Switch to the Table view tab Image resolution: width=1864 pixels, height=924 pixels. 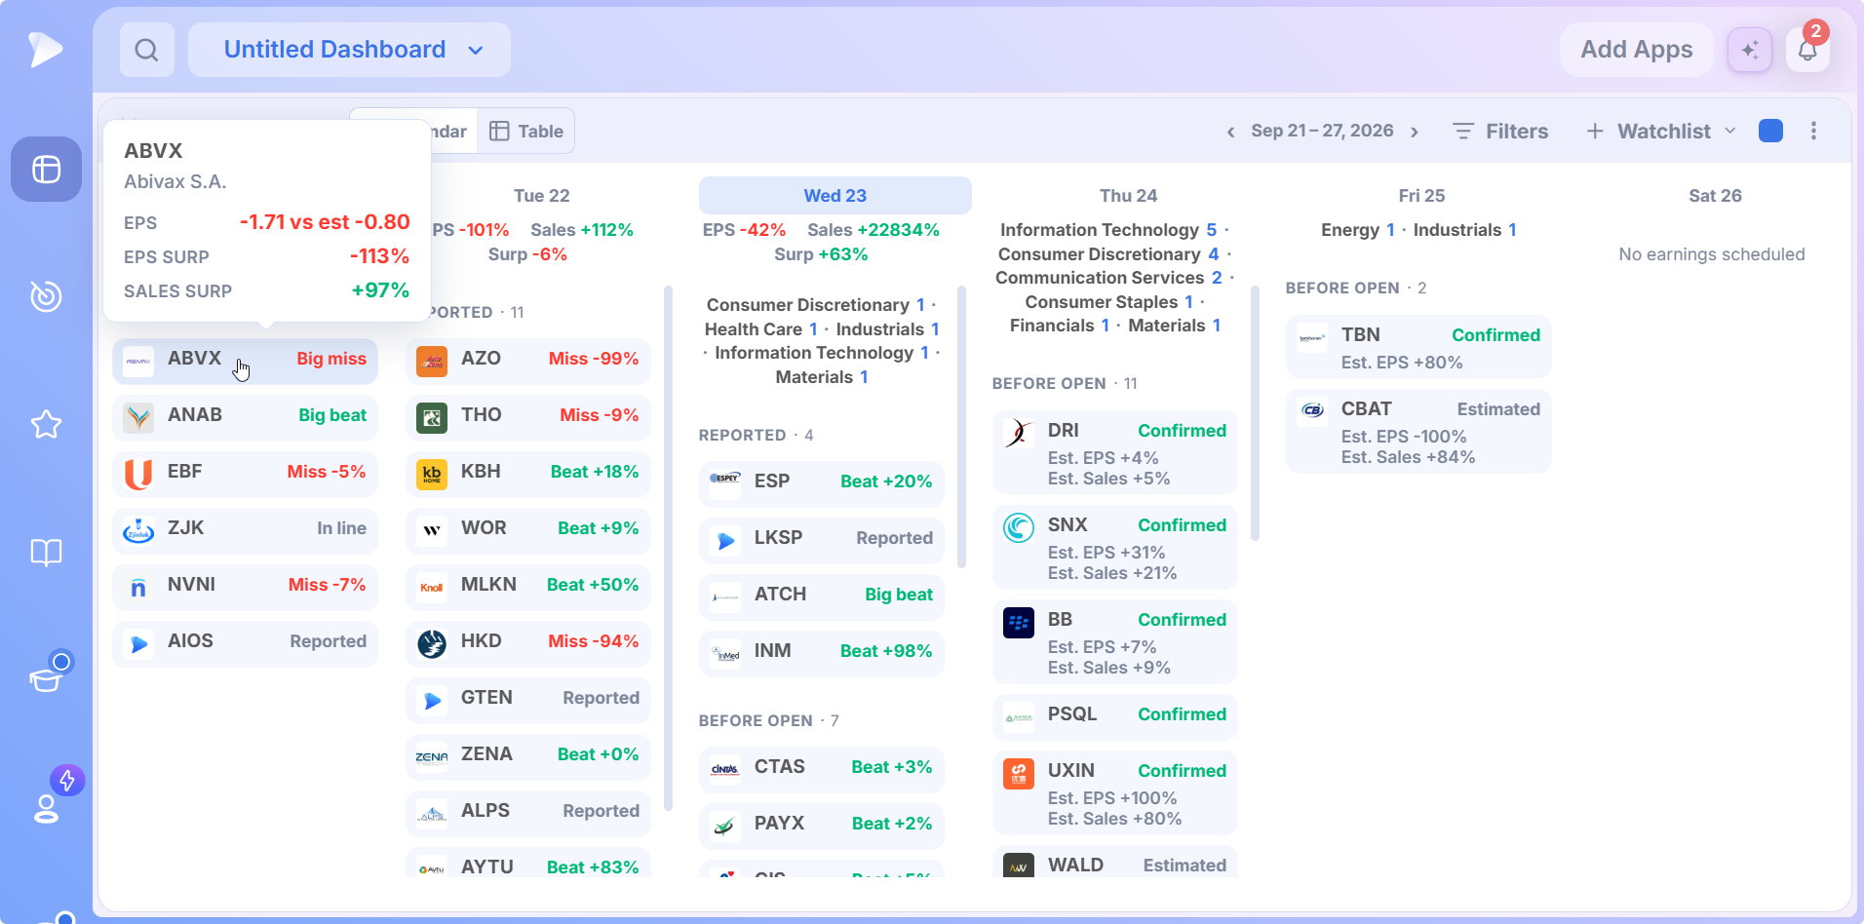526,131
